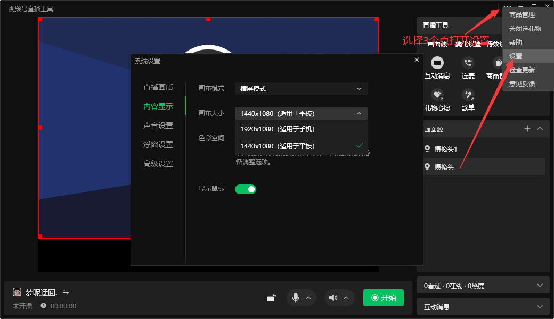The height and width of the screenshot is (319, 554).
Task: Click the 连麦 phone icon
Action: tap(468, 64)
